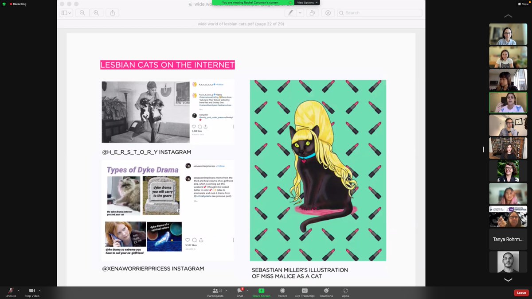Click the Stop Video camera icon
Image resolution: width=532 pixels, height=299 pixels.
32,291
